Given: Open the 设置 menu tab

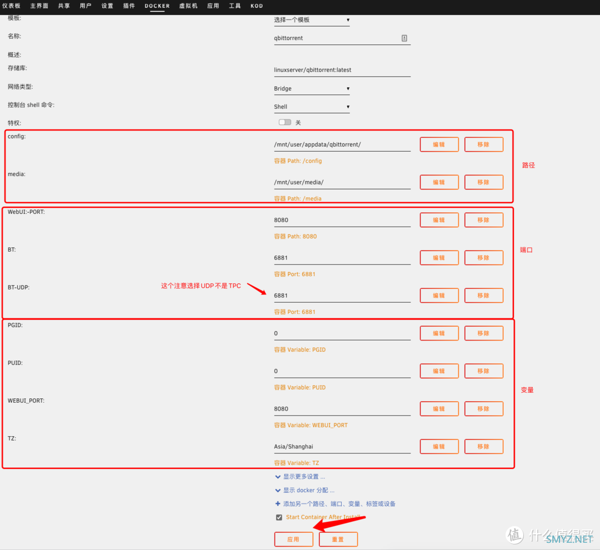Looking at the screenshot, I should (108, 6).
